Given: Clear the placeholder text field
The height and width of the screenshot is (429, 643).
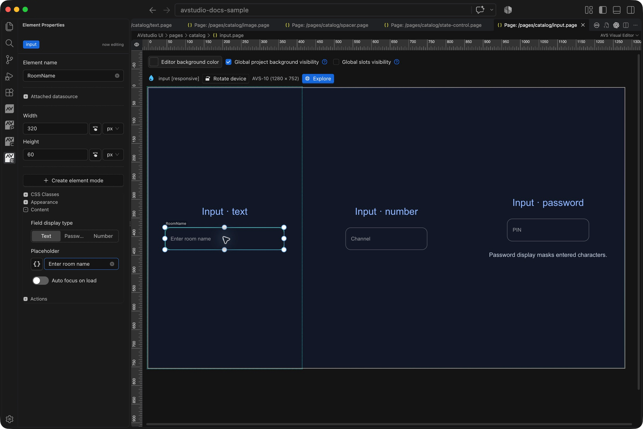Looking at the screenshot, I should [x=112, y=264].
